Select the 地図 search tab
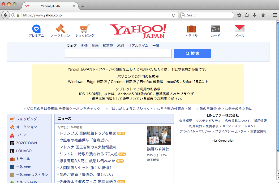 pos(121,46)
